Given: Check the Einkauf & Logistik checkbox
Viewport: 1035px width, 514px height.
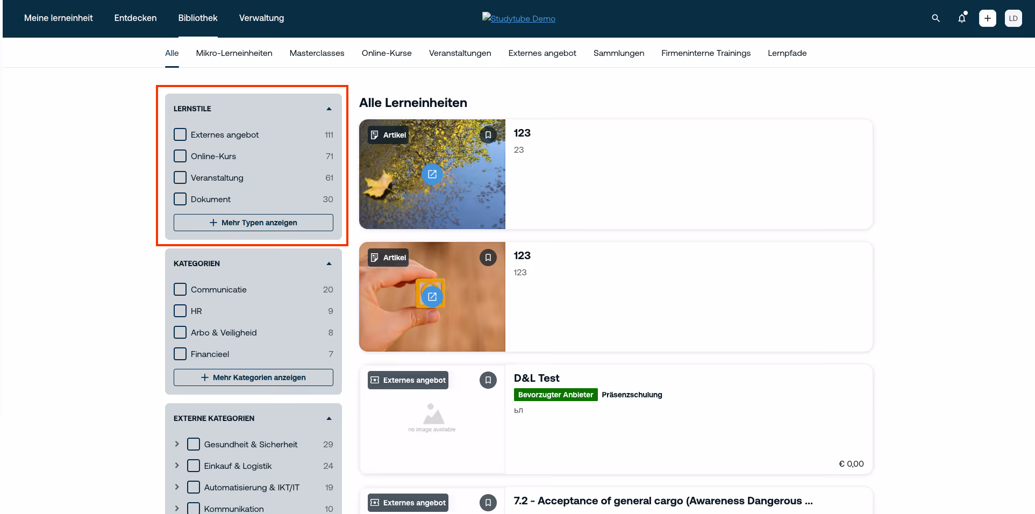Looking at the screenshot, I should click(194, 466).
